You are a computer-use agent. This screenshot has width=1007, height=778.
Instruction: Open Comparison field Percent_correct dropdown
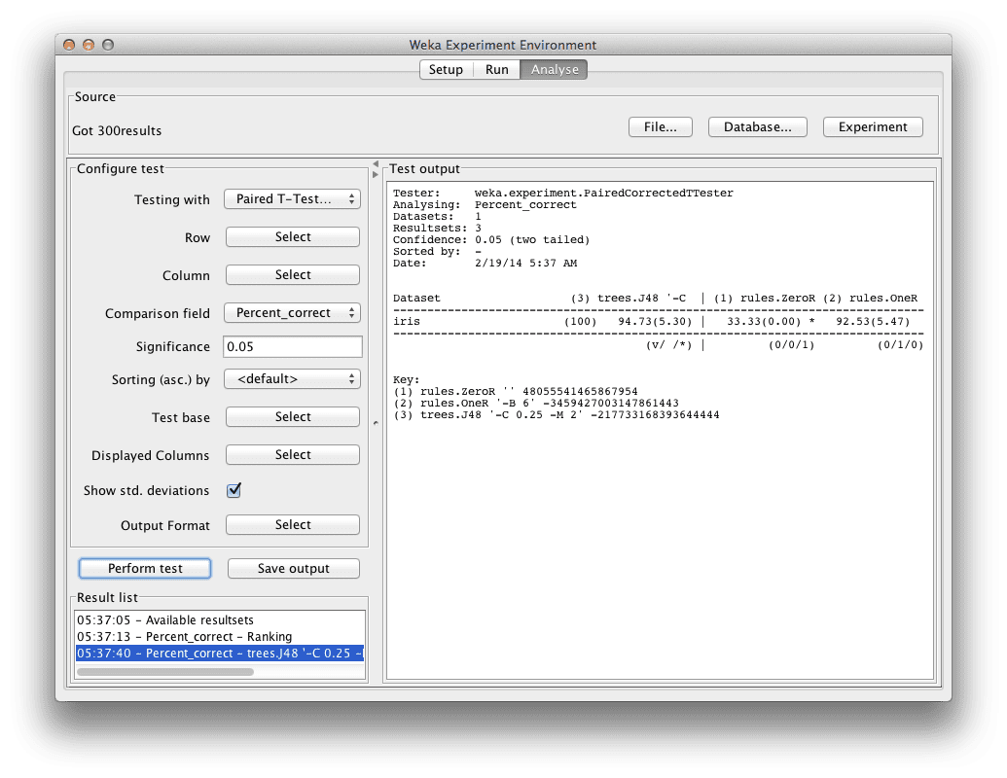pyautogui.click(x=292, y=312)
